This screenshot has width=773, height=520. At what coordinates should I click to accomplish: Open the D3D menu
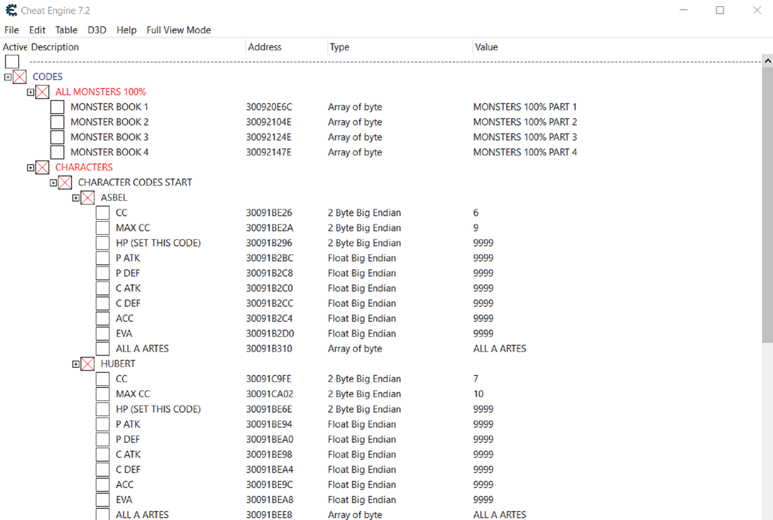coord(97,30)
